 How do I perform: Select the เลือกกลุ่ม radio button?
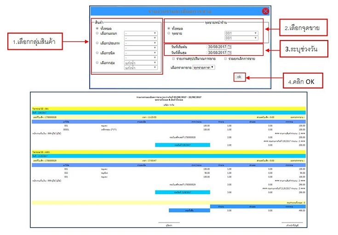click(x=97, y=63)
